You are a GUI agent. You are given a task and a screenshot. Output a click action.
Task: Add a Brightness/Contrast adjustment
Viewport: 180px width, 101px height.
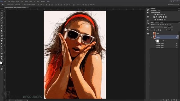point(155,14)
